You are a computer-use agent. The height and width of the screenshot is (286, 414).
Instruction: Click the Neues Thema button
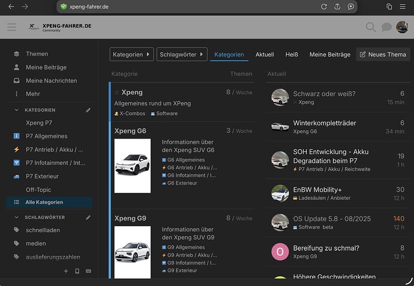(x=383, y=55)
